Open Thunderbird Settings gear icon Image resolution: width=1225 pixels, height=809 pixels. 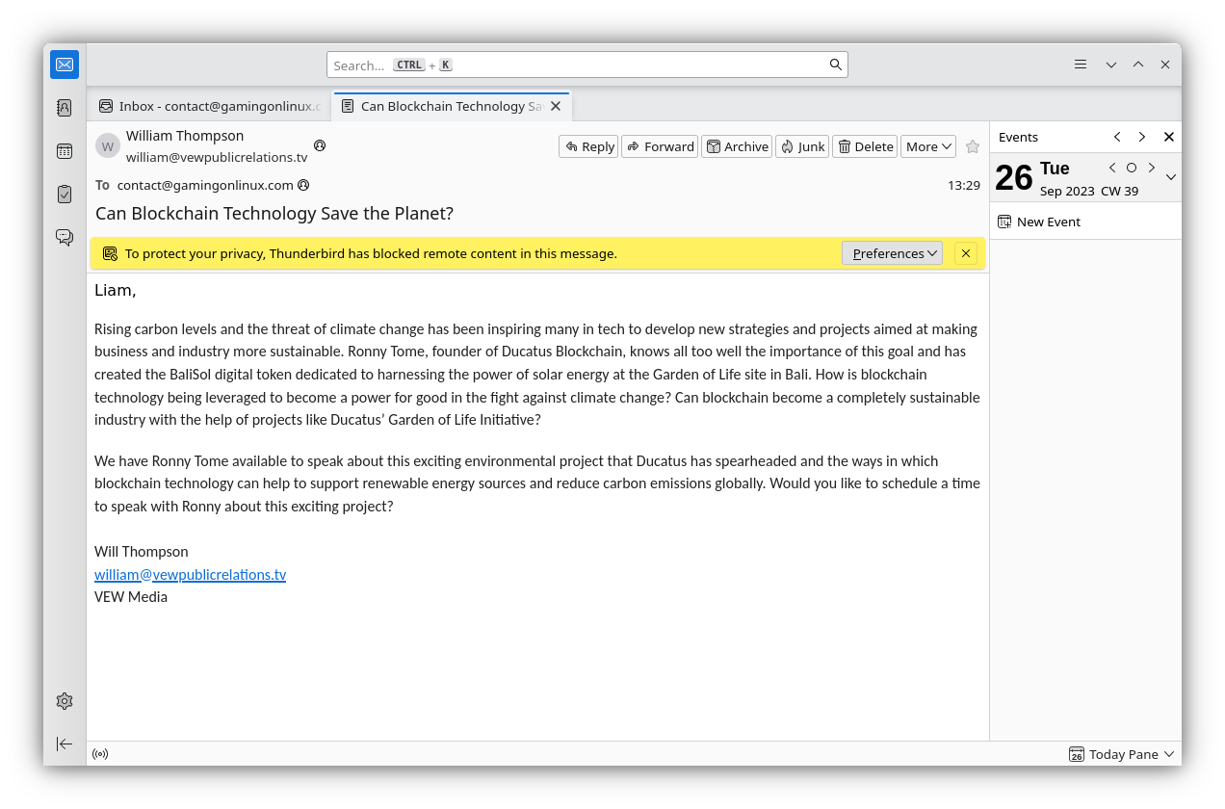point(65,701)
